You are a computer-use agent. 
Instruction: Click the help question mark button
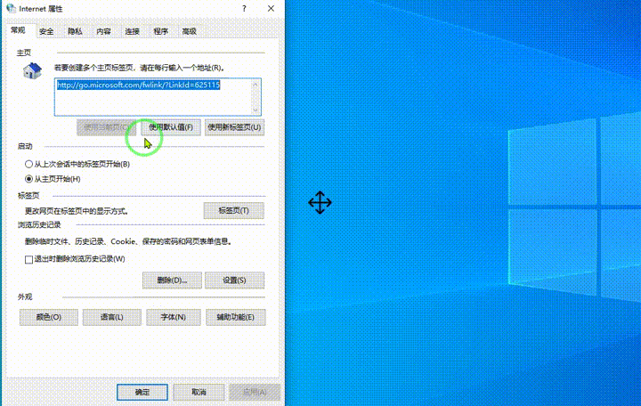coord(244,9)
